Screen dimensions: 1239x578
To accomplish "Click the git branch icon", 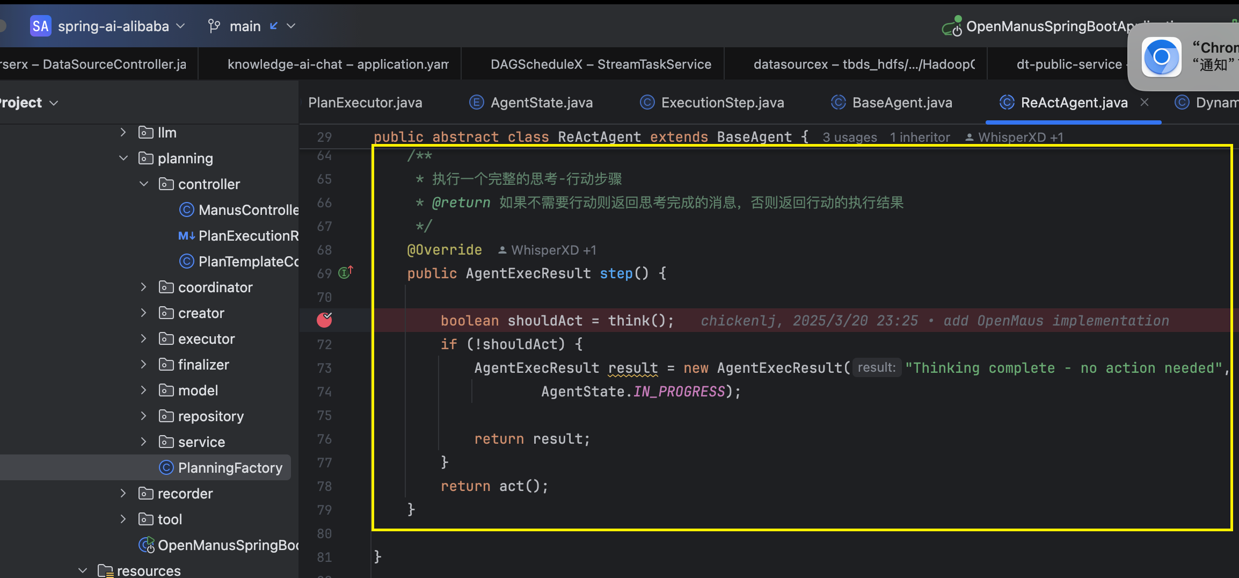I will [214, 26].
